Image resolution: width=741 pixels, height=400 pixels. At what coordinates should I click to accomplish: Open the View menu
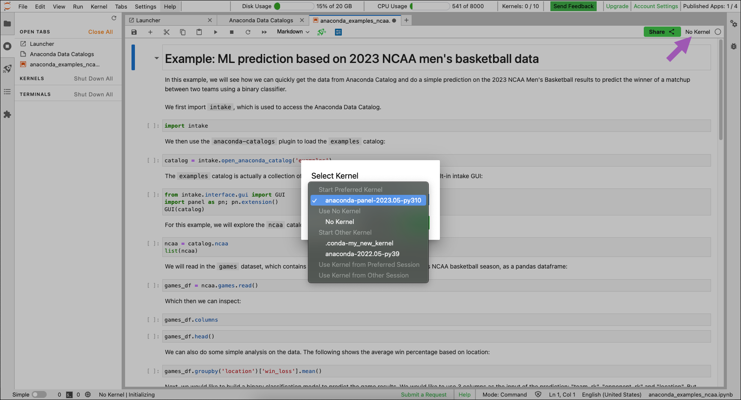pyautogui.click(x=59, y=6)
